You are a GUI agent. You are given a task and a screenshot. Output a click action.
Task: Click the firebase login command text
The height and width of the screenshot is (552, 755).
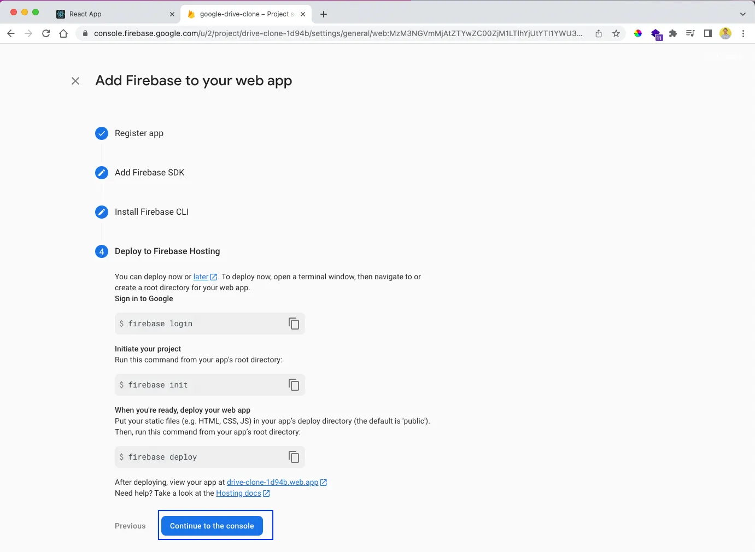(160, 324)
